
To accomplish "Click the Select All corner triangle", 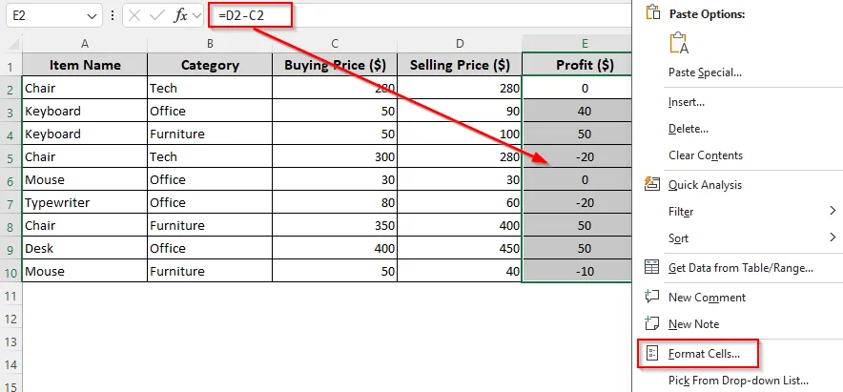I will (x=14, y=44).
